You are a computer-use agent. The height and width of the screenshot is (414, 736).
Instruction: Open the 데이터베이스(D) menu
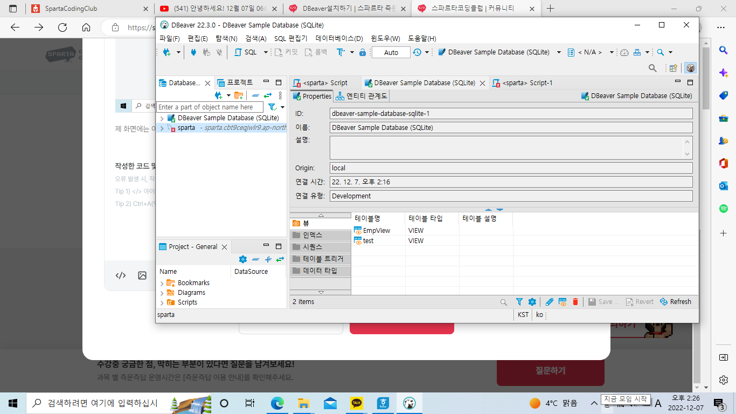339,38
